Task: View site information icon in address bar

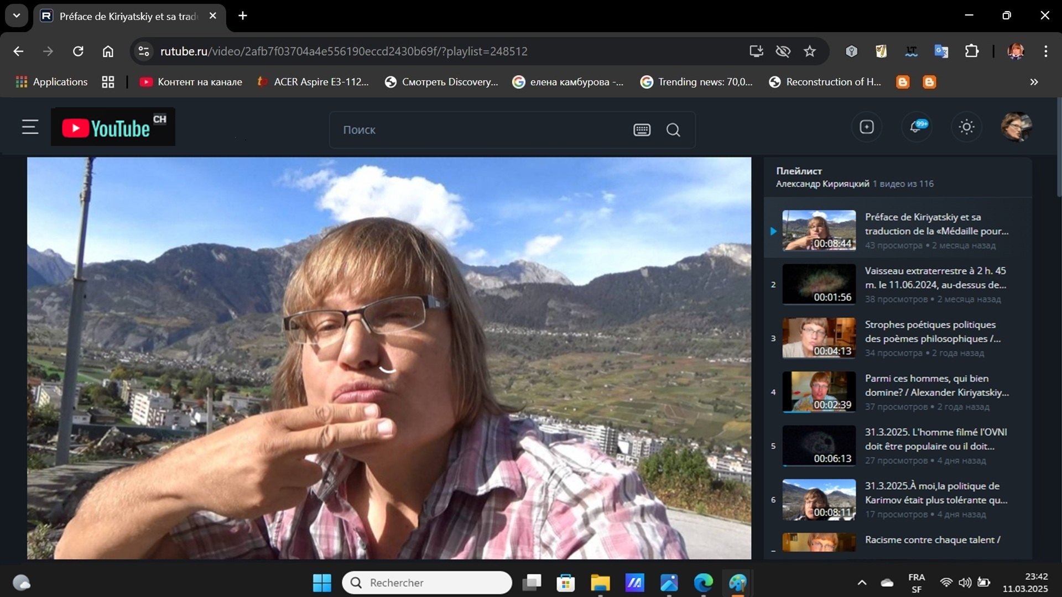Action: pos(144,51)
